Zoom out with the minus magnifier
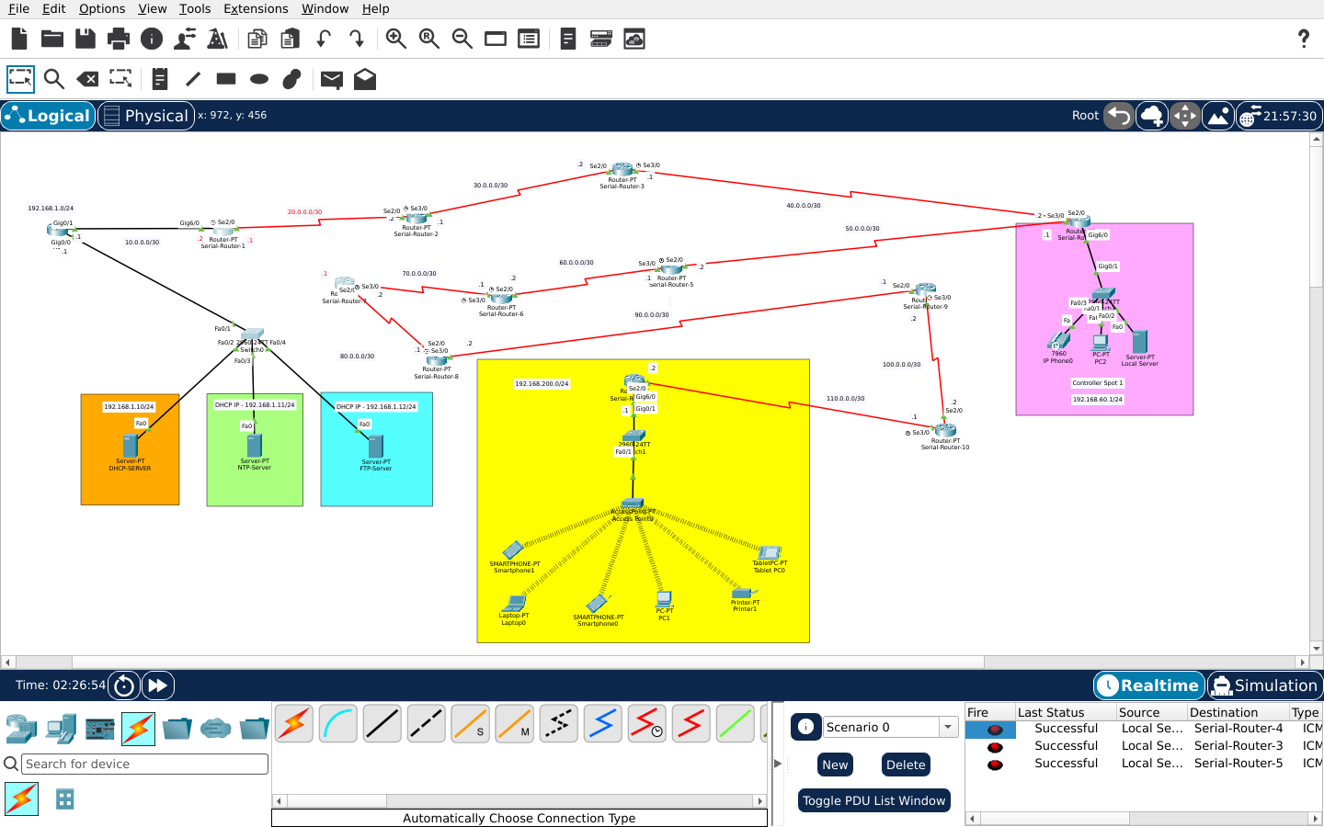 [x=462, y=39]
